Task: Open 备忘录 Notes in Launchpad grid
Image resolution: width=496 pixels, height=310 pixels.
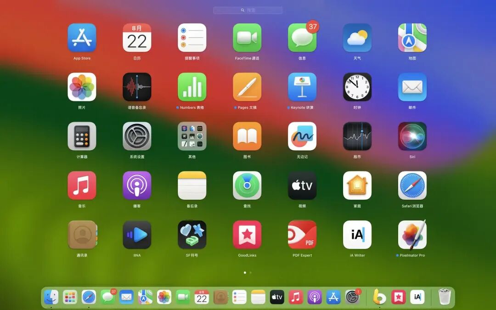Action: point(192,186)
